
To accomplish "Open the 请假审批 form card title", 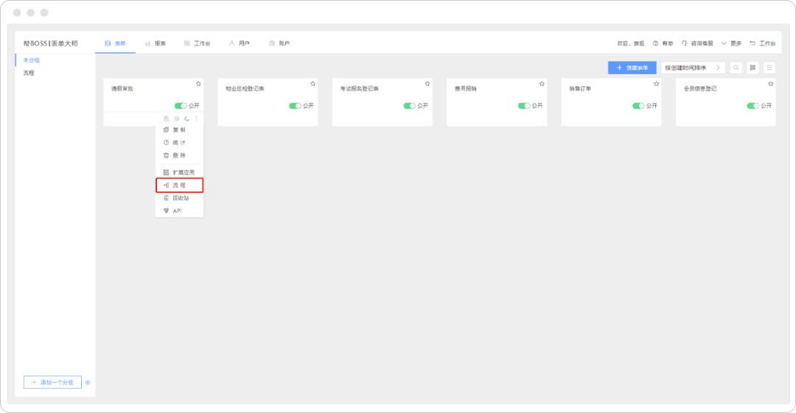I will (122, 89).
